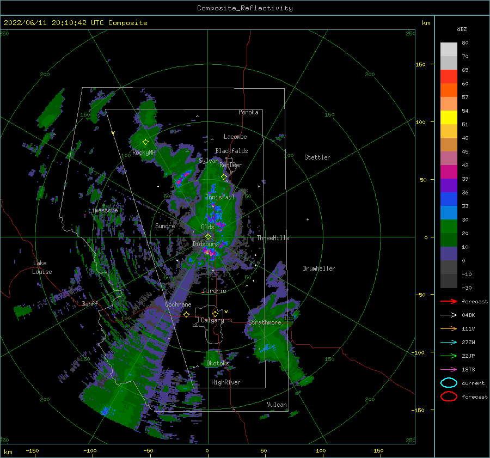
Task: Click the Olds town label
Action: click(x=207, y=227)
